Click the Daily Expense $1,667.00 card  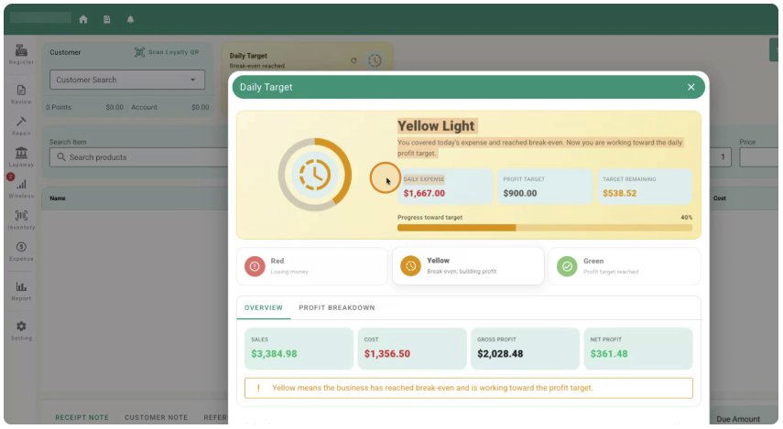445,187
